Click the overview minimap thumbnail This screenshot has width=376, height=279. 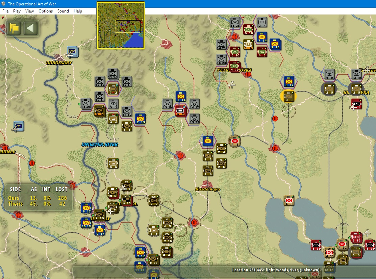coord(121,25)
